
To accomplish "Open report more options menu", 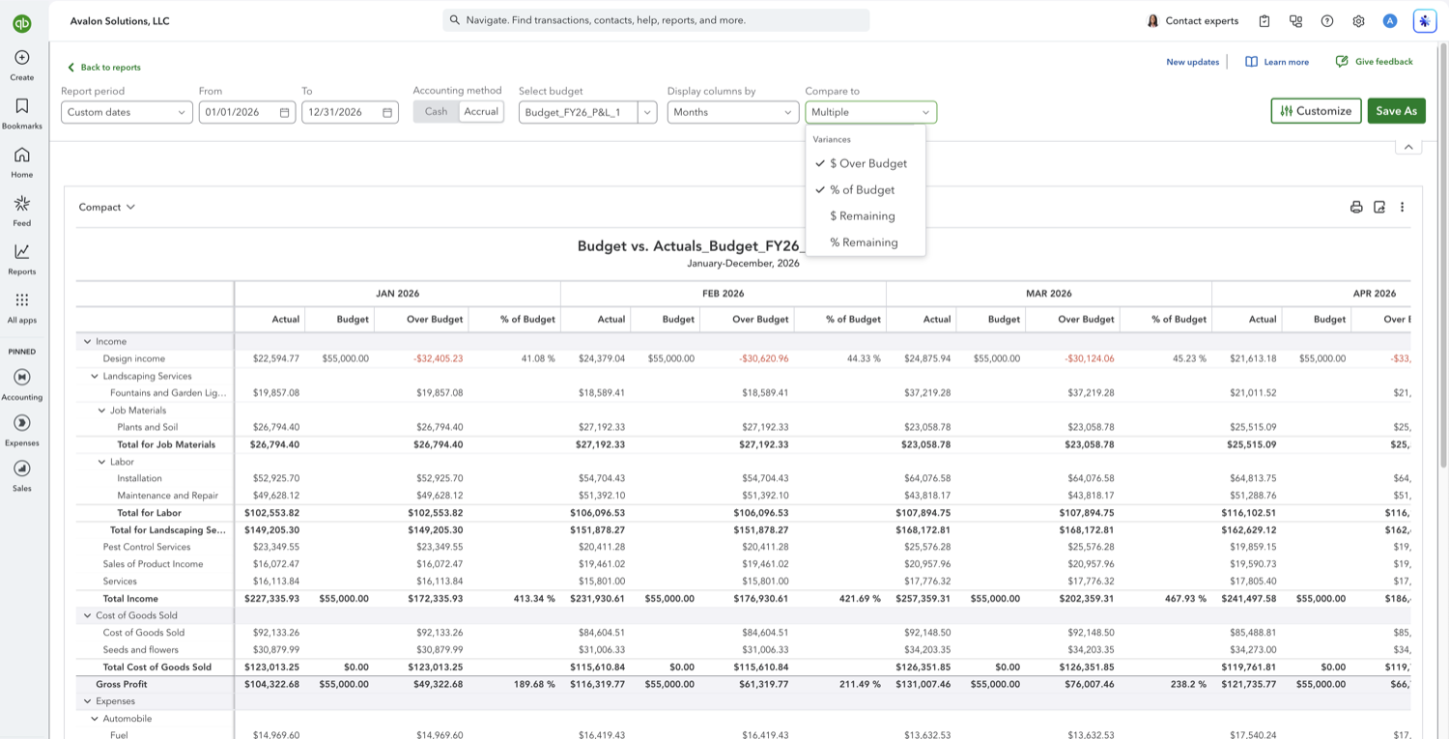I will click(x=1403, y=207).
